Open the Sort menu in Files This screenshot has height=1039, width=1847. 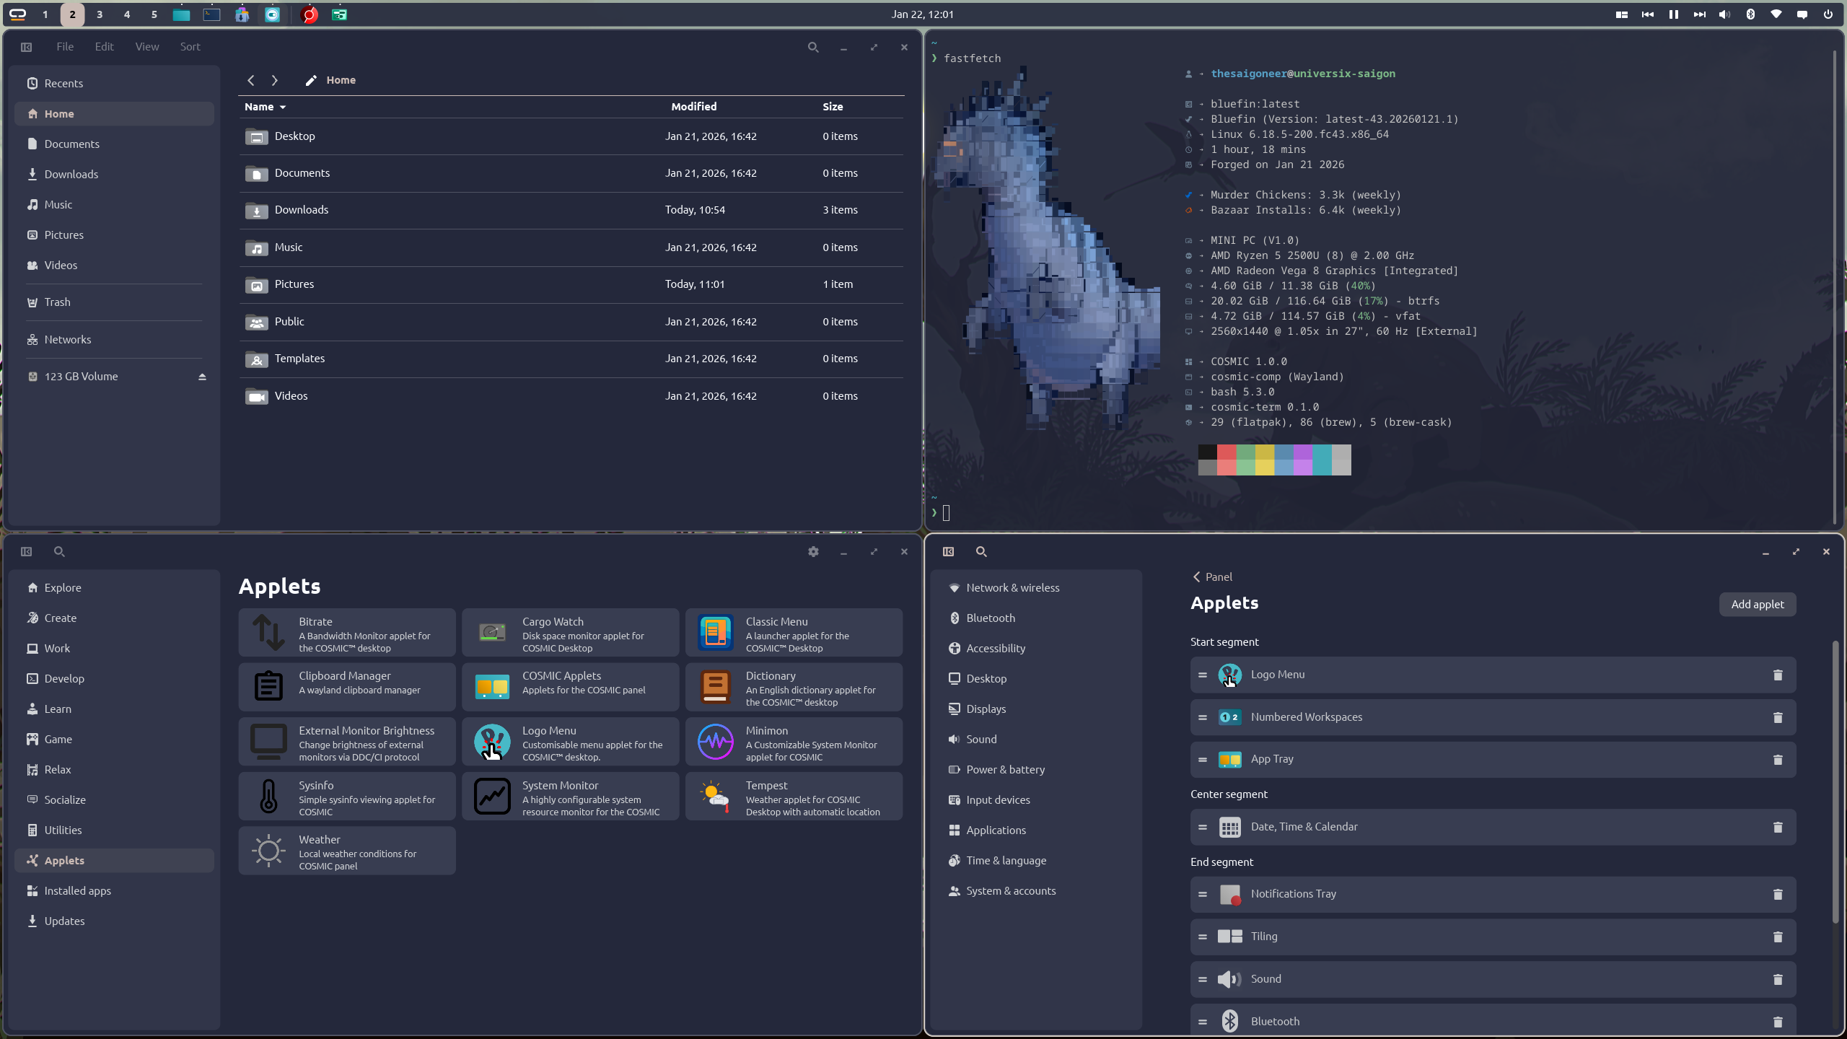(x=190, y=47)
